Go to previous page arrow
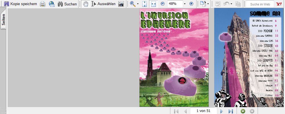This screenshot has height=114, width=285. (185, 111)
